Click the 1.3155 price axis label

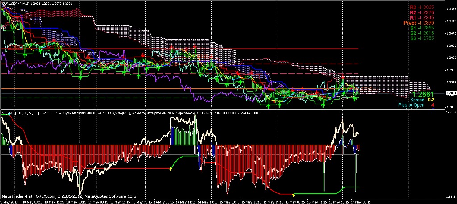451,9
